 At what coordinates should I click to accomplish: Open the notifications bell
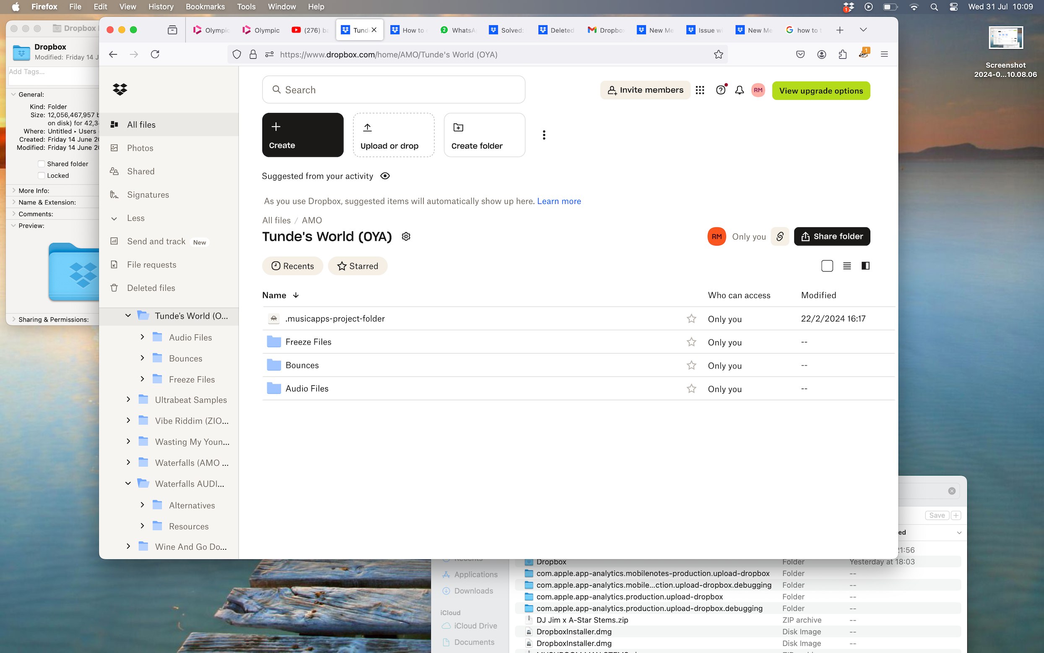[739, 90]
